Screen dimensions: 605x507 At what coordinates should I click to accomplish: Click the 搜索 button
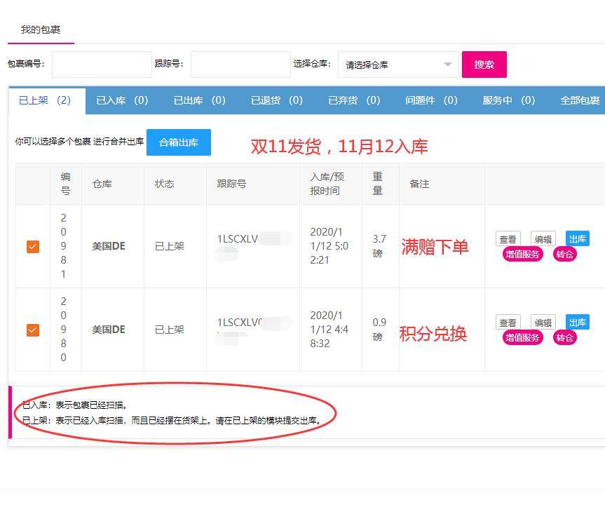pos(484,65)
